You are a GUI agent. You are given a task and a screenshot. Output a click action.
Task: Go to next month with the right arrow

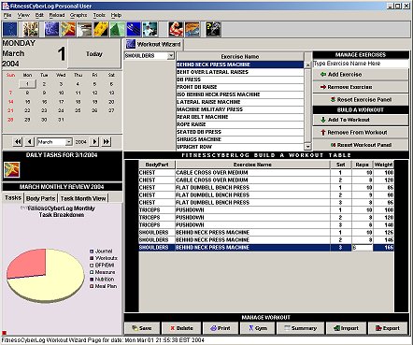point(94,142)
